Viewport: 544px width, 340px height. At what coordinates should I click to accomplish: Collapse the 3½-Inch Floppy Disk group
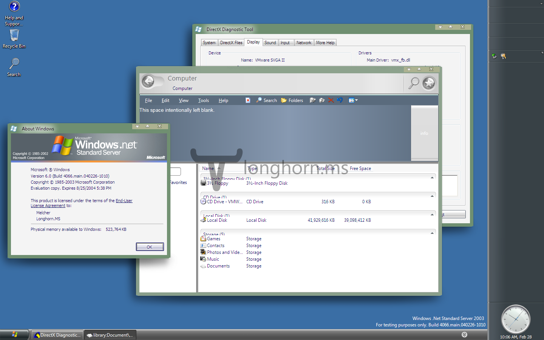point(432,178)
